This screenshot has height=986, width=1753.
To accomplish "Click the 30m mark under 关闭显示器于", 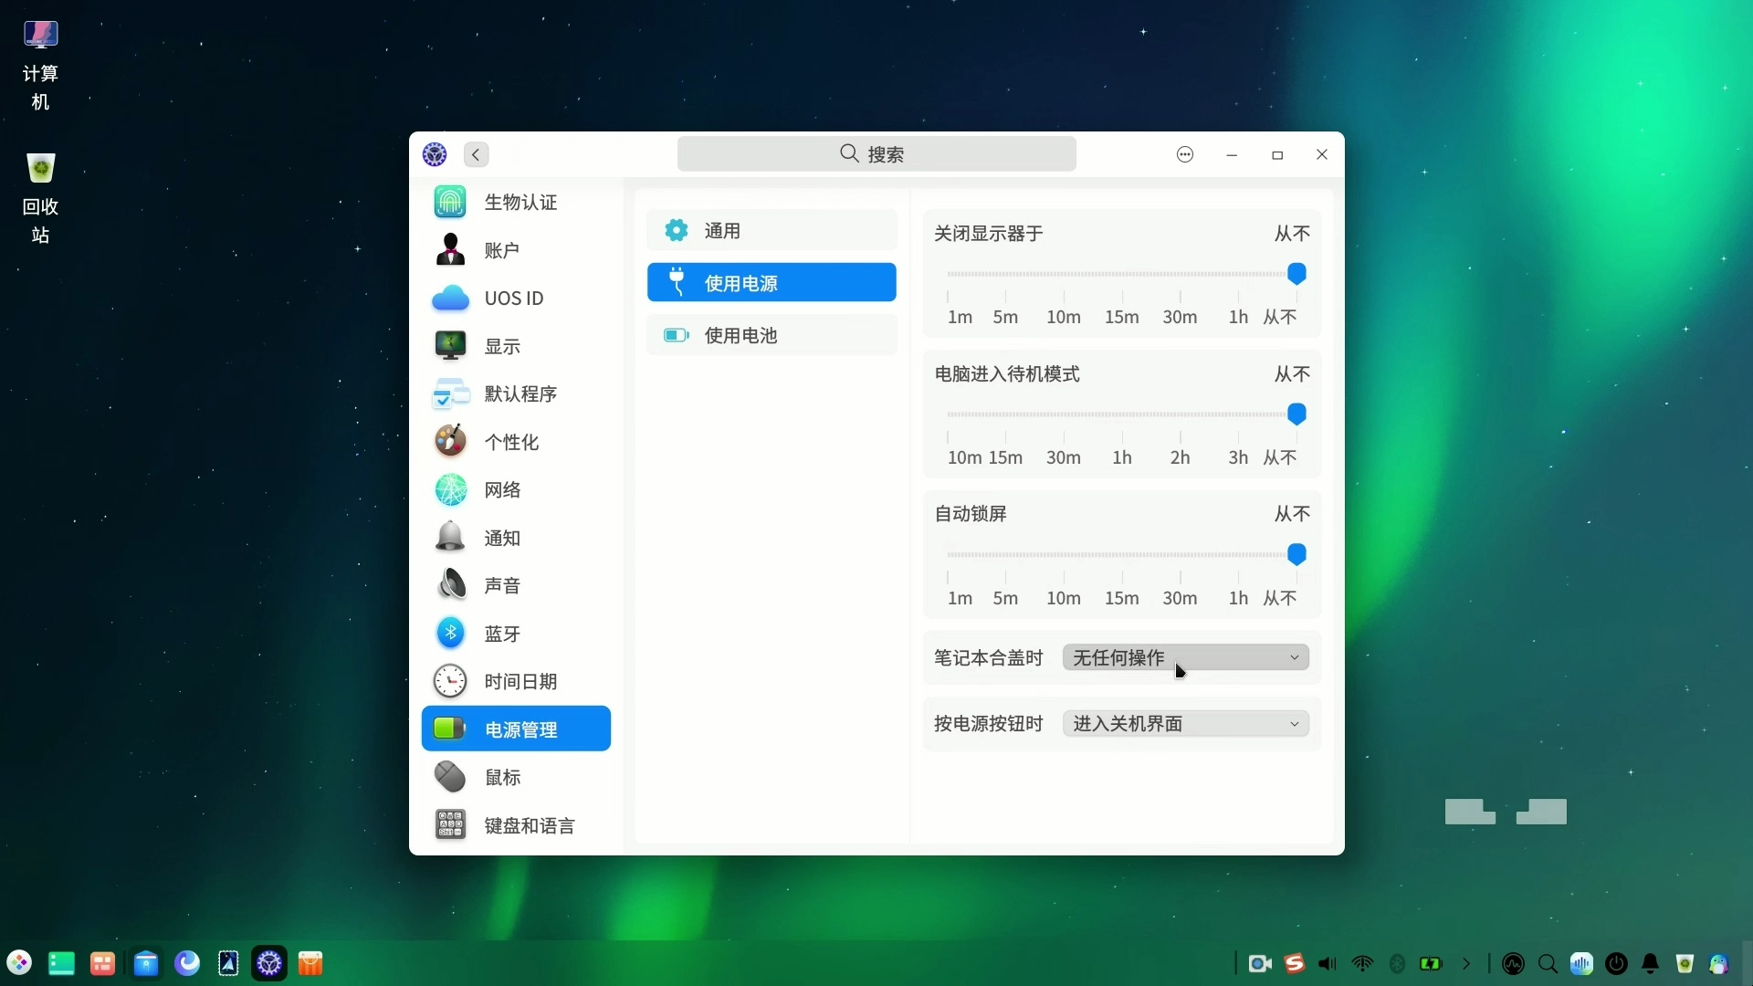I will click(x=1180, y=317).
